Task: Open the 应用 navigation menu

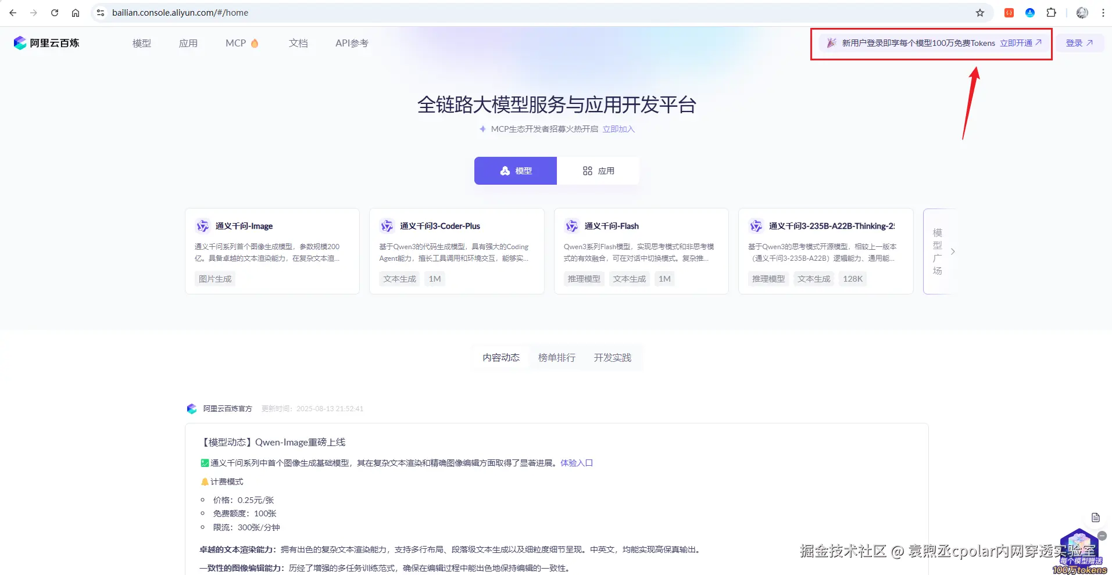Action: click(188, 43)
